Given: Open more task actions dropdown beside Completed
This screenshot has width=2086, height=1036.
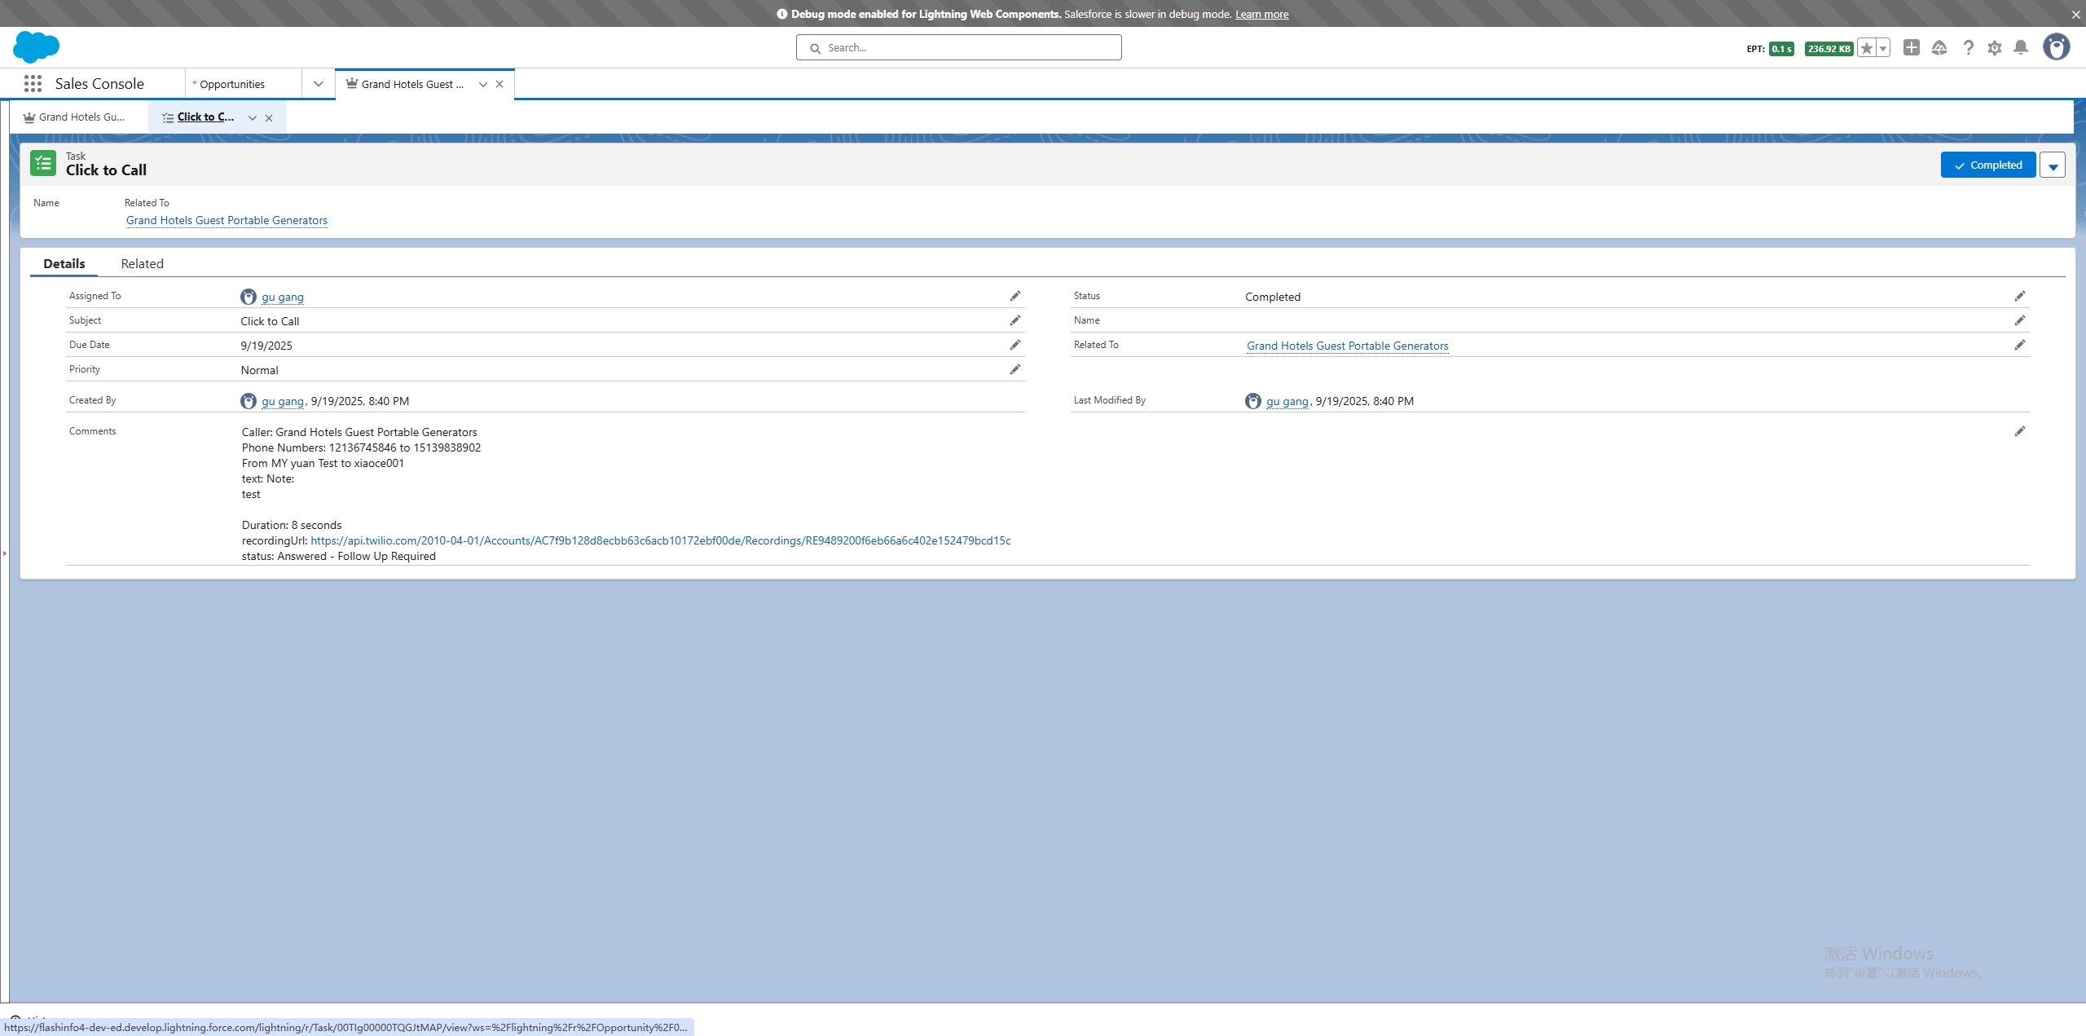Looking at the screenshot, I should pos(2053,165).
